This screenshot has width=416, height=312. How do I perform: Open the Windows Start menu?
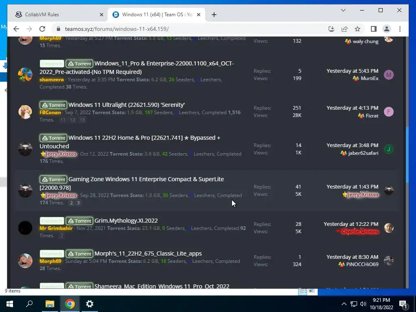pyautogui.click(x=10, y=304)
